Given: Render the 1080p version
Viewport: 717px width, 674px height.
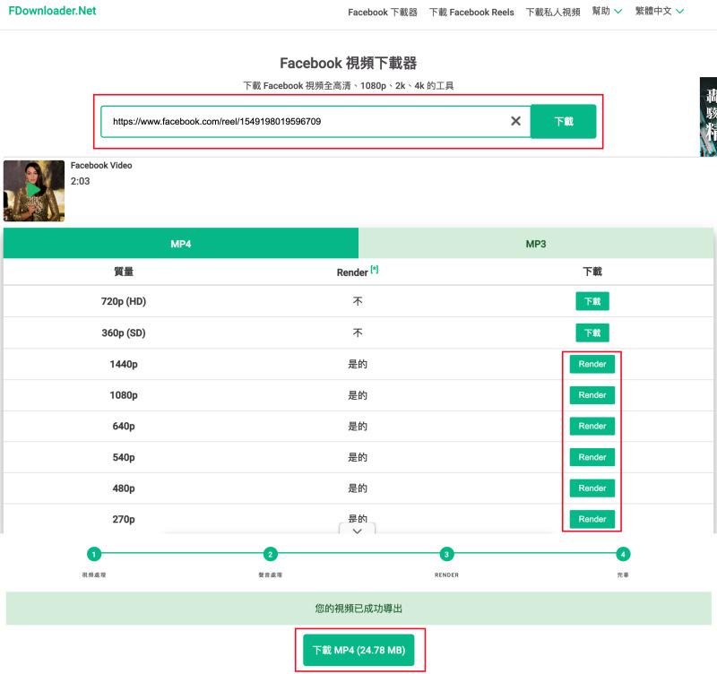Looking at the screenshot, I should pos(592,395).
